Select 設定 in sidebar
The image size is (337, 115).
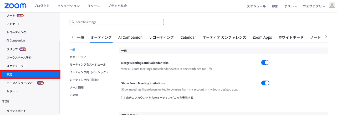point(30,75)
